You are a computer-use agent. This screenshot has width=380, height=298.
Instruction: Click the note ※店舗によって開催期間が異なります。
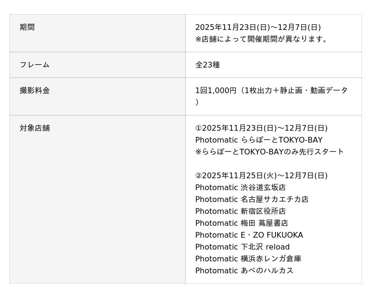point(263,39)
